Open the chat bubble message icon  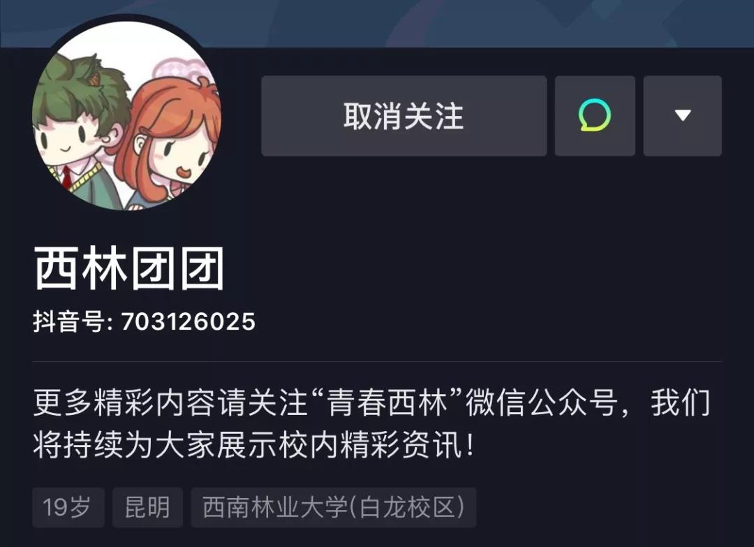(595, 115)
